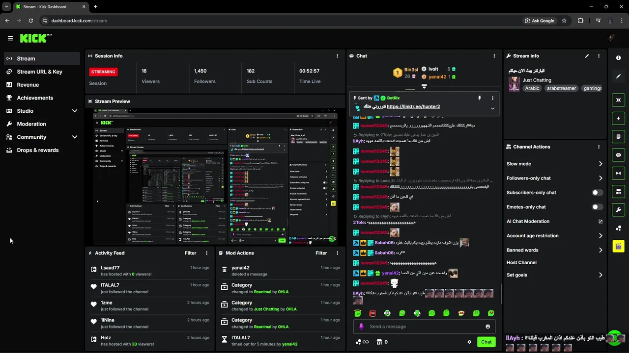Open emoji picker in message box

click(487, 327)
